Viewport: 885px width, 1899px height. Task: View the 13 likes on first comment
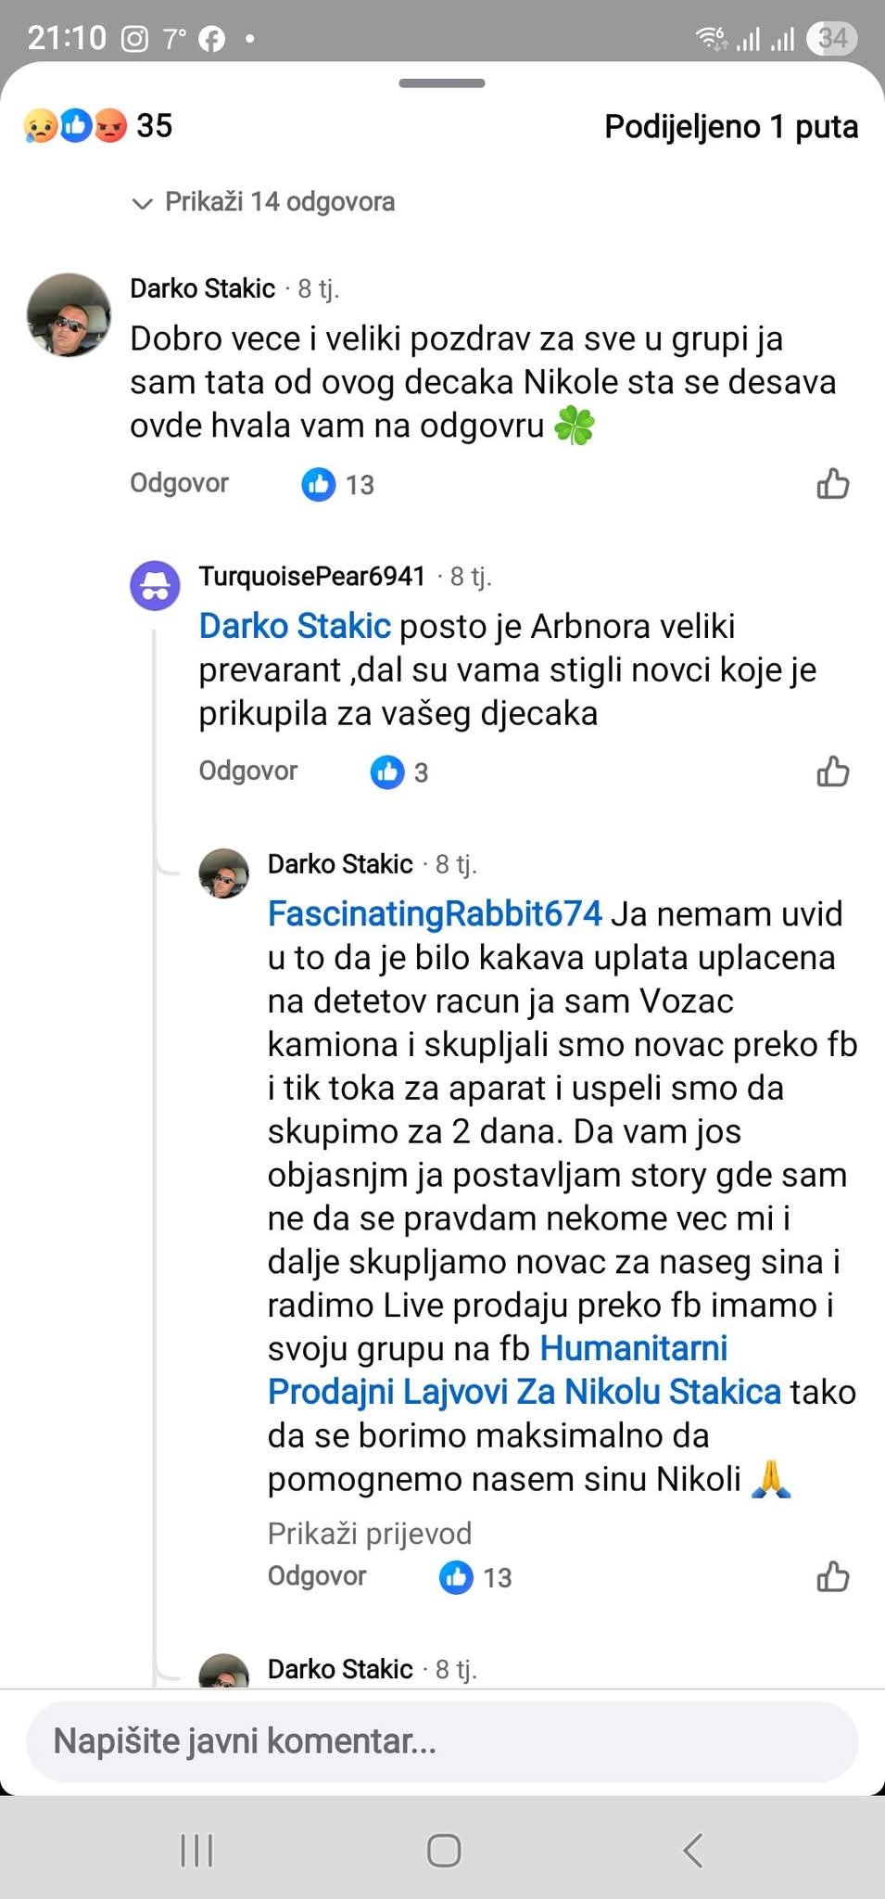[x=338, y=484]
